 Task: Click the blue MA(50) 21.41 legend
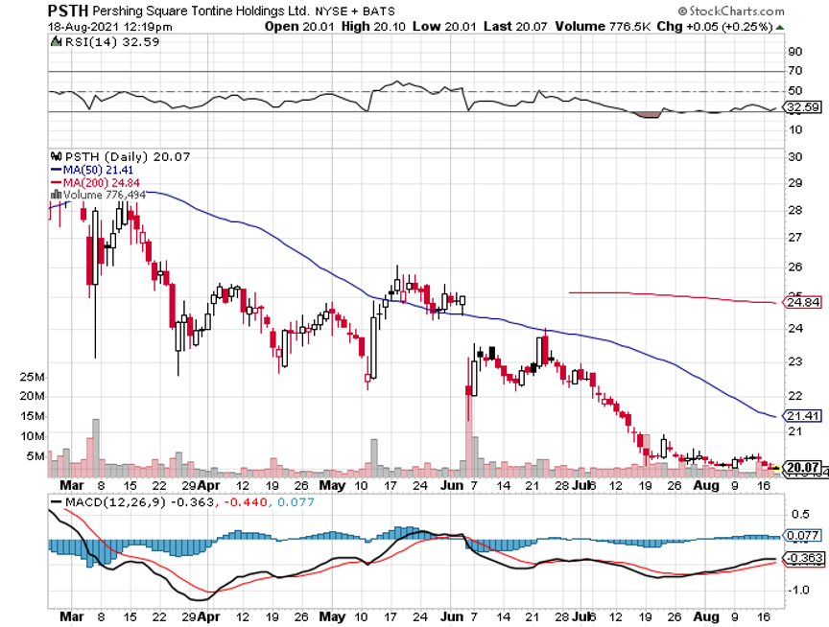tap(92, 170)
